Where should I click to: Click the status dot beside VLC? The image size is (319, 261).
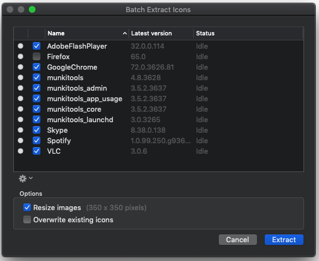coord(20,151)
